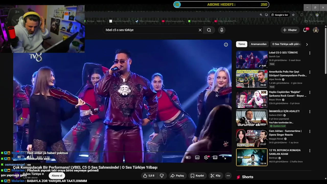Create a clip with Klip button

coord(215,176)
